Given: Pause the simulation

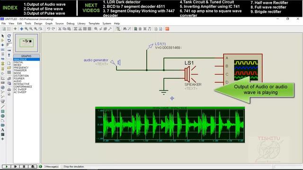Looking at the screenshot, I should click(24, 167).
